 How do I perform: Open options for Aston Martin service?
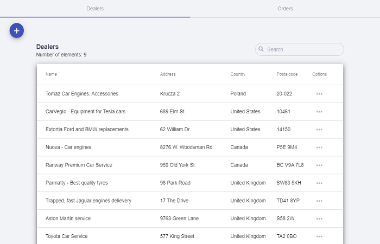tap(319, 219)
